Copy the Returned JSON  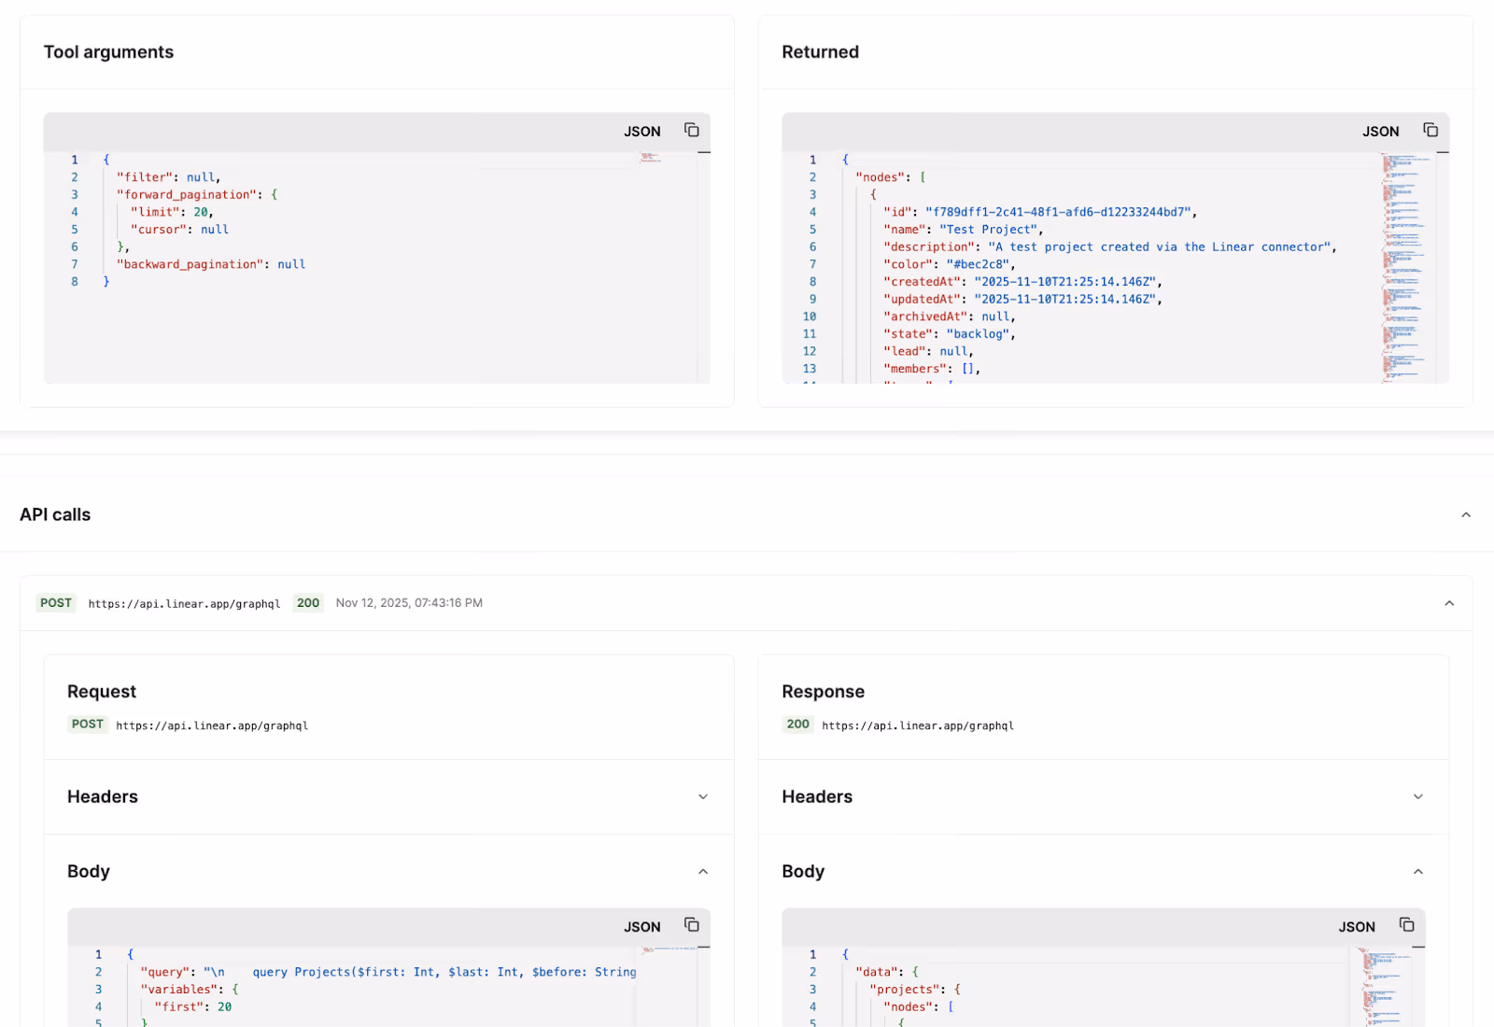tap(1431, 130)
